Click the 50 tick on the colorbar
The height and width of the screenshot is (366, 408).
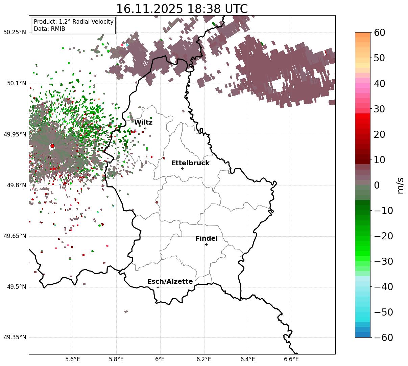tap(379, 58)
